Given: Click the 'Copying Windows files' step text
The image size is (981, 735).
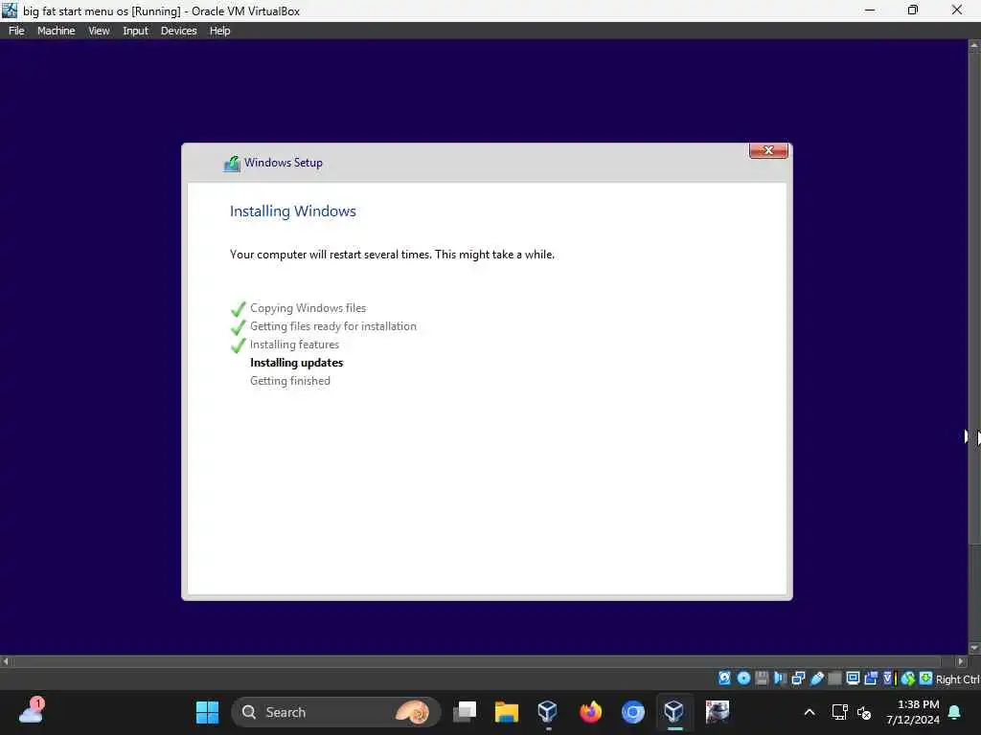Looking at the screenshot, I should (308, 308).
